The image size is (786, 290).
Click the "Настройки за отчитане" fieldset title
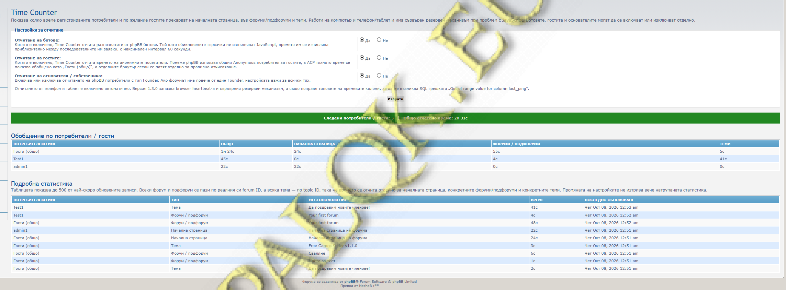(39, 30)
